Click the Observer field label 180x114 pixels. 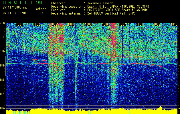(58, 3)
